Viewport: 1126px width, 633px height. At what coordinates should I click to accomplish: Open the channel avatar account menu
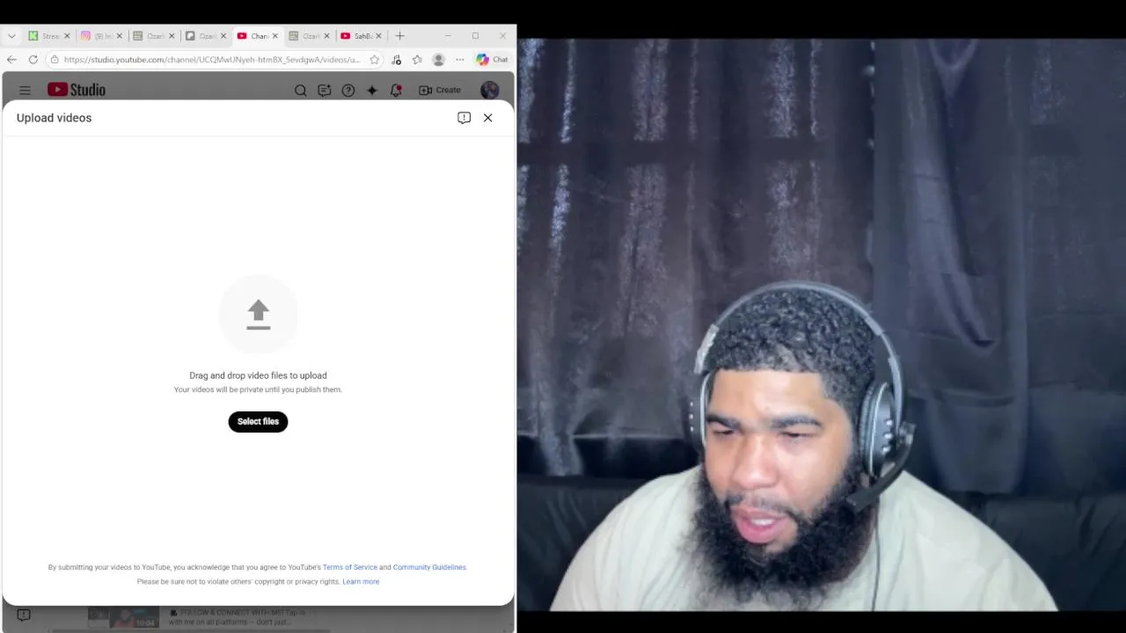[490, 90]
